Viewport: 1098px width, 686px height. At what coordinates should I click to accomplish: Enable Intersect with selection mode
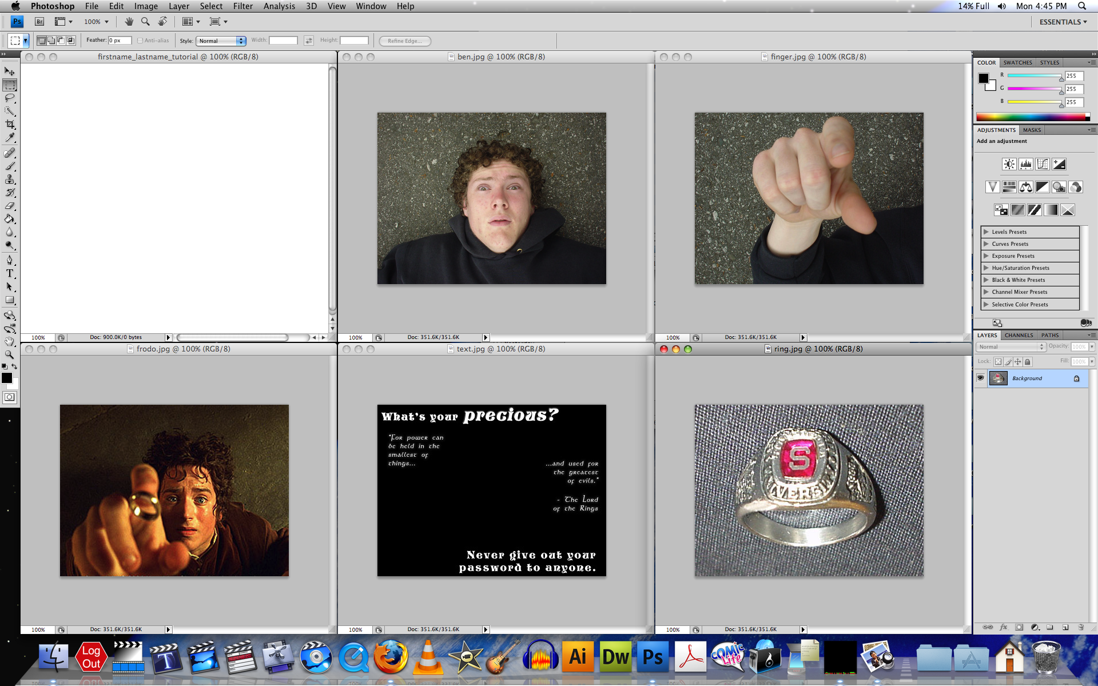point(71,41)
